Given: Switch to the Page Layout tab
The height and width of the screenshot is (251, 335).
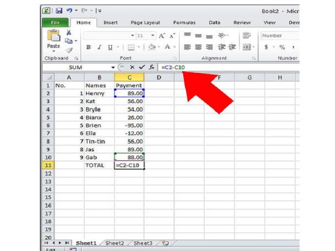Looking at the screenshot, I should pyautogui.click(x=145, y=23).
